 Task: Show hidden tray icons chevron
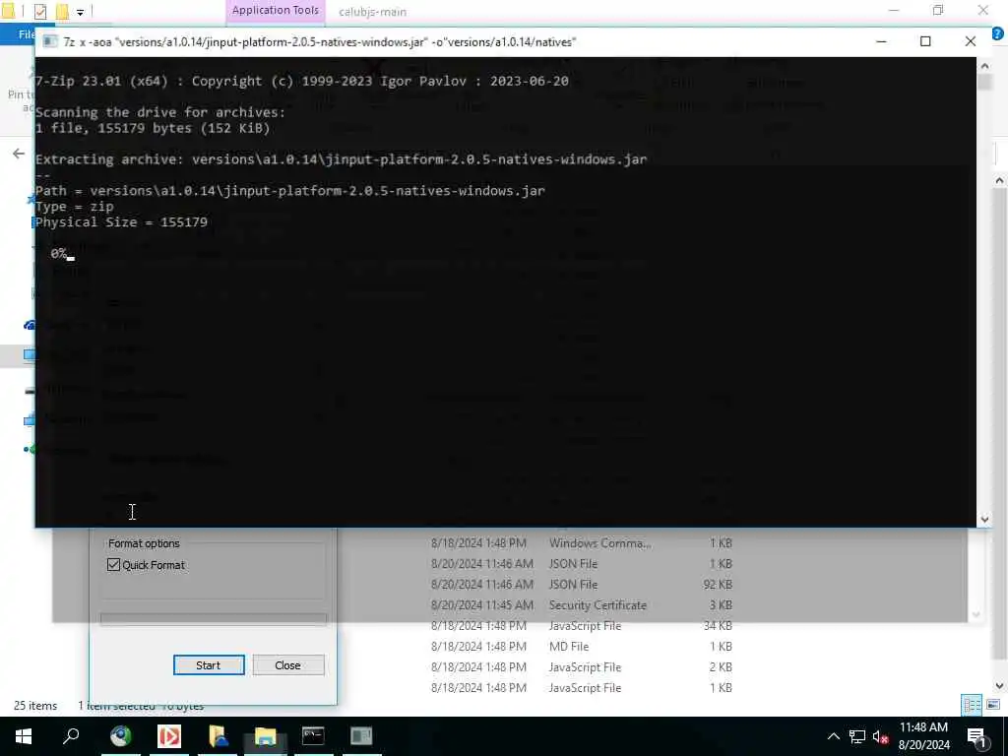833,736
